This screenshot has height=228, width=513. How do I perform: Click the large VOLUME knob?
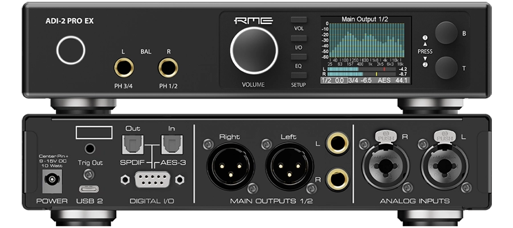click(x=254, y=50)
